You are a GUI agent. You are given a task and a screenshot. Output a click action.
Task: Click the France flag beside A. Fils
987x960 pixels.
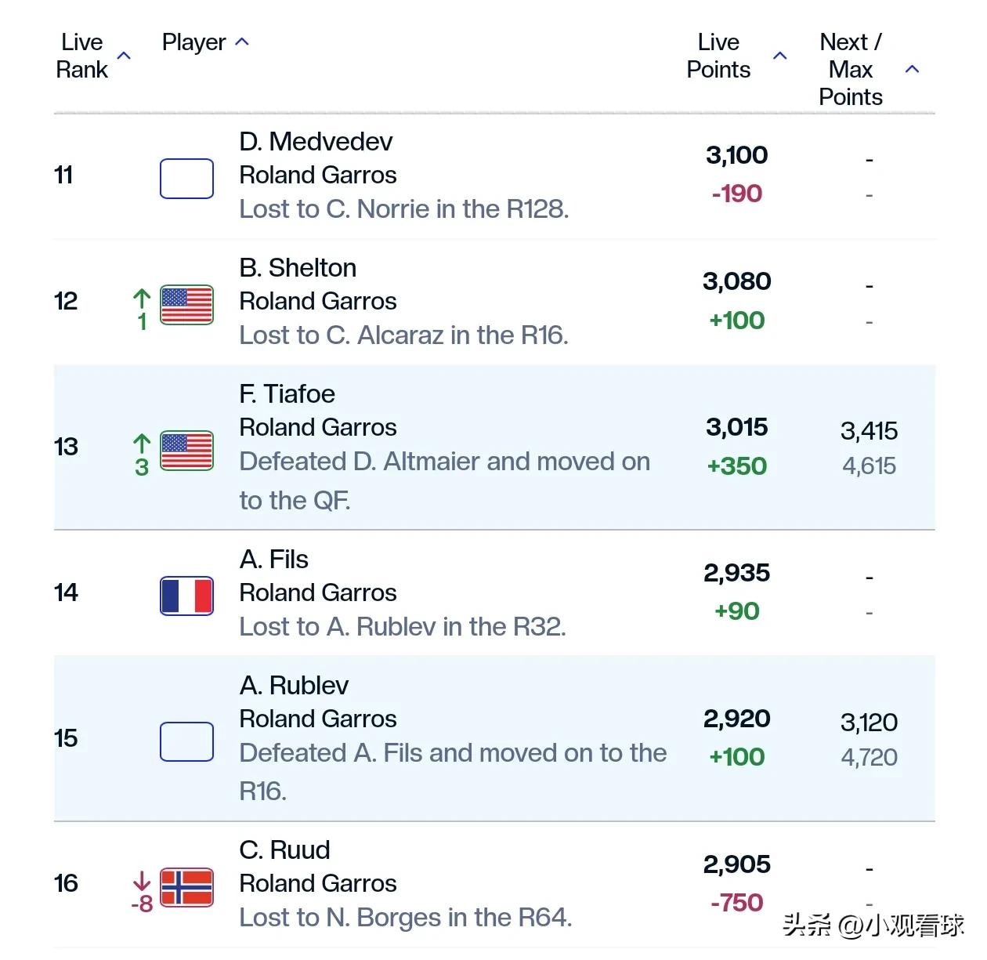pos(186,596)
